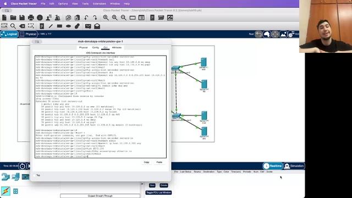This screenshot has height=198, width=352.
Task: Click the New scenario button
Action: [152, 185]
